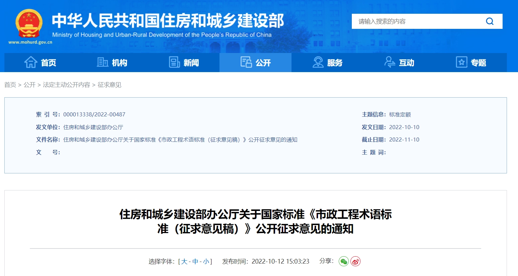
Task: Click the national emblem logo
Action: (29, 24)
